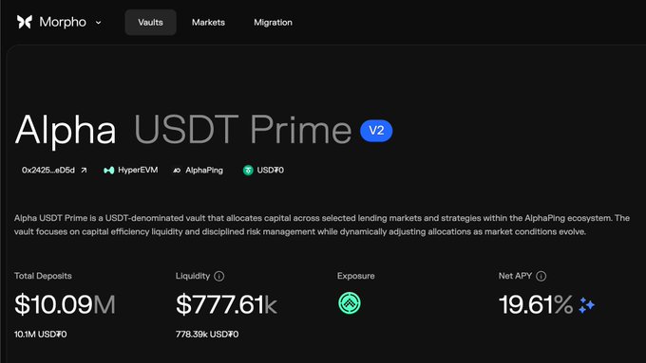646x363 pixels.
Task: Click the Exposure label
Action: tap(356, 276)
